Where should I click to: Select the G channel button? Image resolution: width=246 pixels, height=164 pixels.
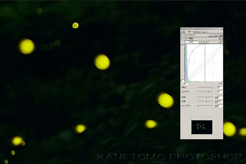[x=203, y=42]
